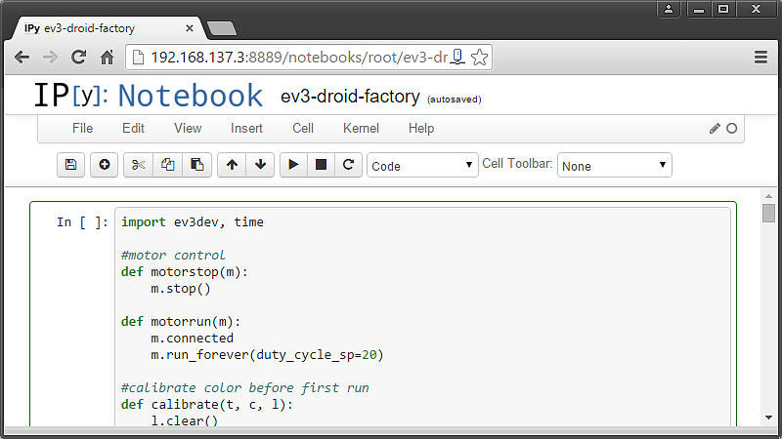Screen dimensions: 782x439
Task: Click the scroll up arrow of the notebook
Action: (768, 196)
